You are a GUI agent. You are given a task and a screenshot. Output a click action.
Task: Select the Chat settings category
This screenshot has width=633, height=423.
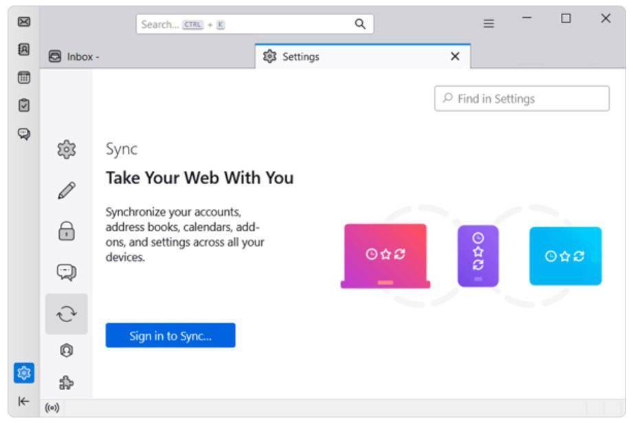pos(67,272)
